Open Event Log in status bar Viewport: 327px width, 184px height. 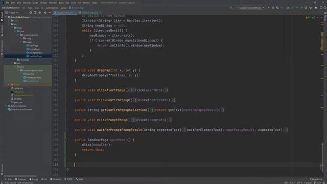pos(316,179)
